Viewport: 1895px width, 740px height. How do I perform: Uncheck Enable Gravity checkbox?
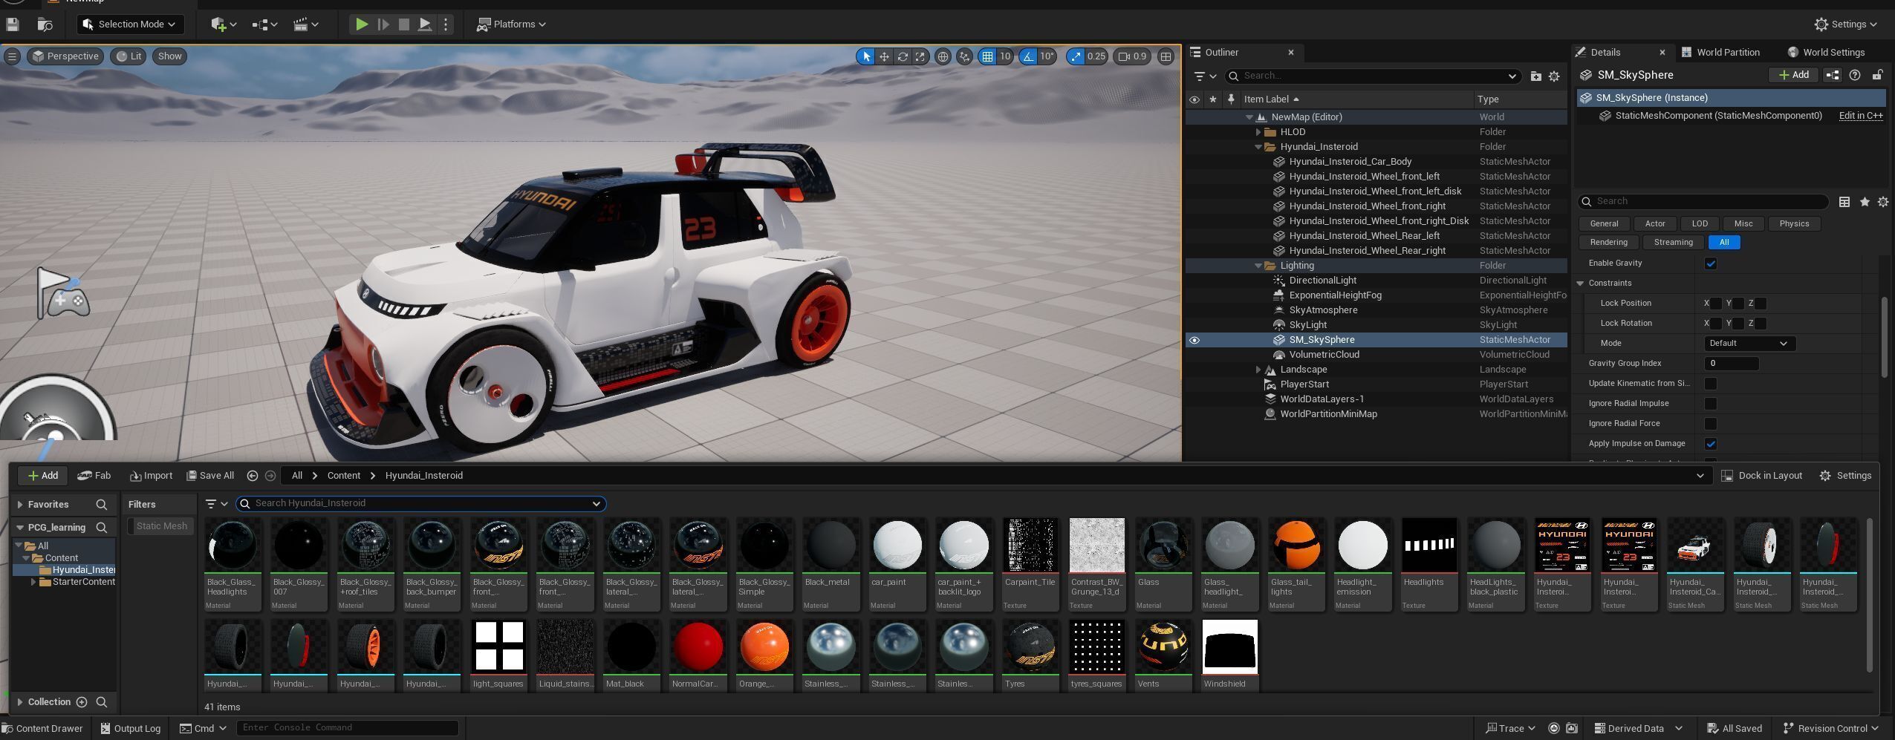click(1711, 263)
